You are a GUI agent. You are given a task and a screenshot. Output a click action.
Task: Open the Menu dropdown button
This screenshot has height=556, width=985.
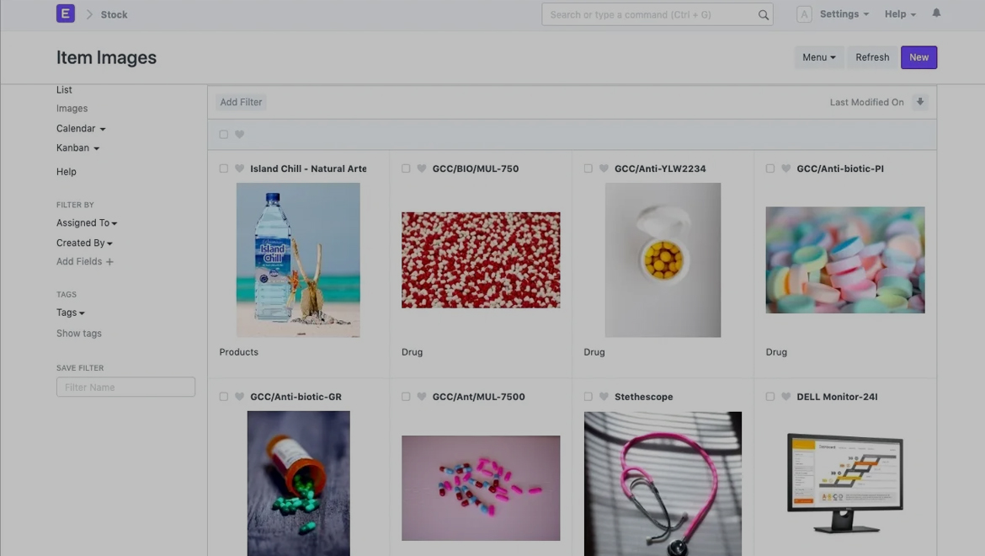click(818, 57)
